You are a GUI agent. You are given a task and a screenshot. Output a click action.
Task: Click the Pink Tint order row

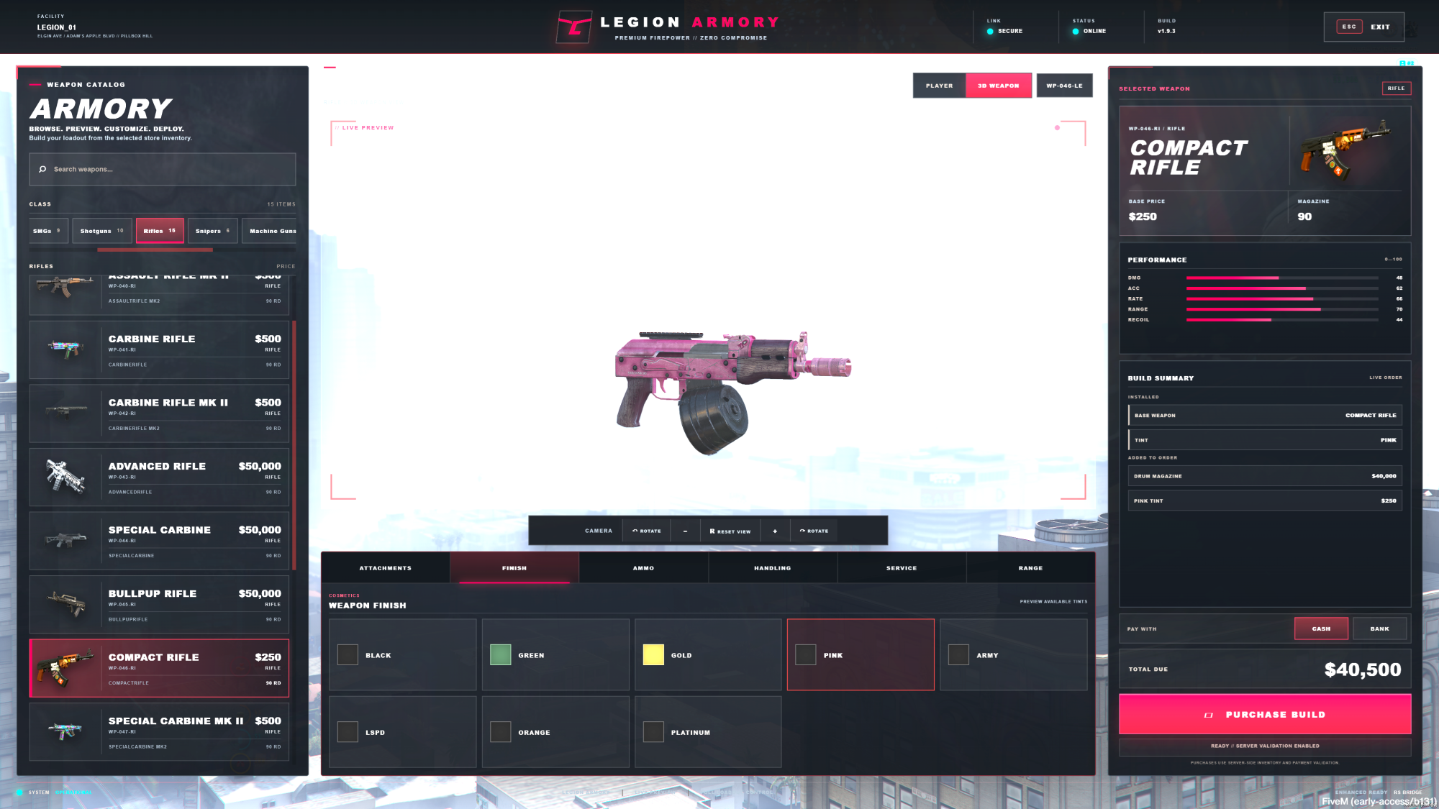(1265, 501)
